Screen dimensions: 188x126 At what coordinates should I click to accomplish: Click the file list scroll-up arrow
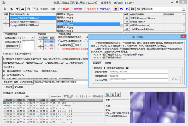pyautogui.click(x=121, y=14)
